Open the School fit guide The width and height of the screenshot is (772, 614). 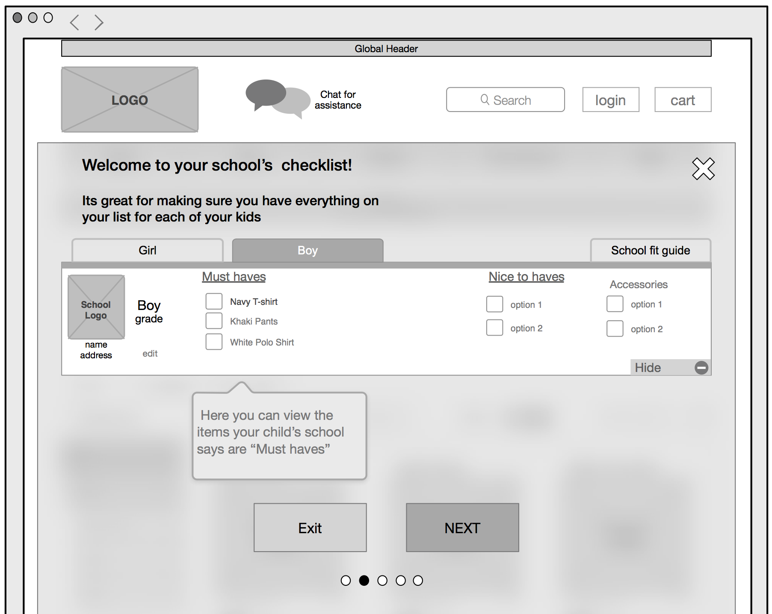coord(650,250)
